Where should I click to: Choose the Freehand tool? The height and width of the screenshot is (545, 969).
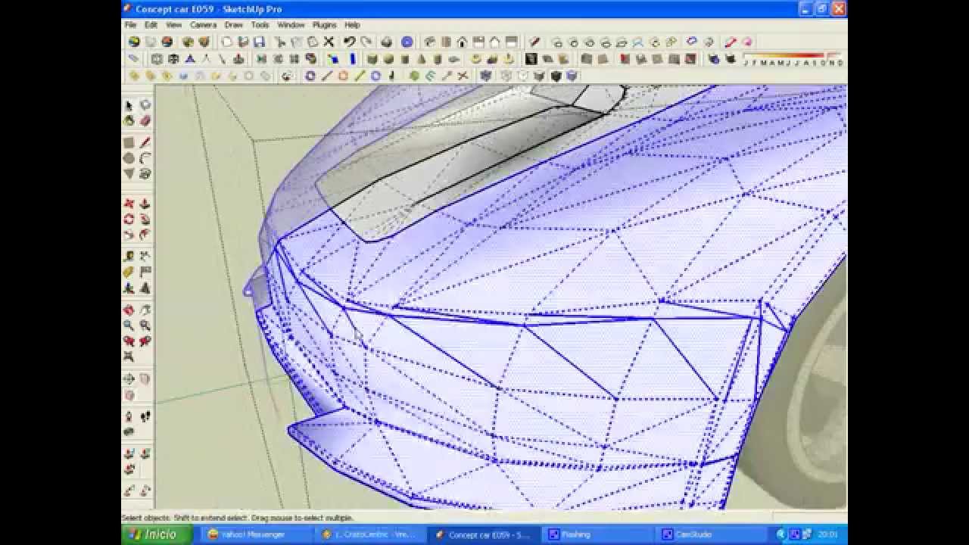[x=145, y=173]
